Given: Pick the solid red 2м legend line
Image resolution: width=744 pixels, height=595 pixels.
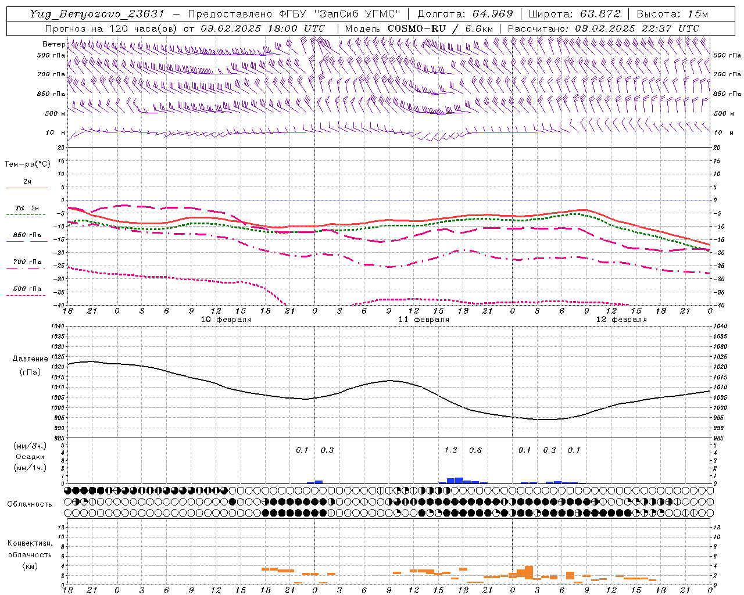Looking at the screenshot, I should (27, 188).
